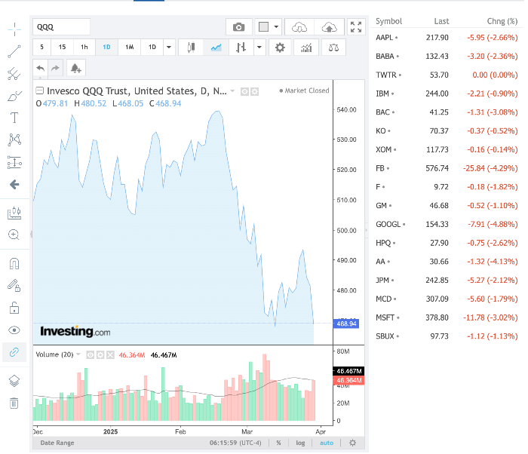Toggle magnet mode in sidebar
Image resolution: width=528 pixels, height=454 pixels.
tap(14, 263)
